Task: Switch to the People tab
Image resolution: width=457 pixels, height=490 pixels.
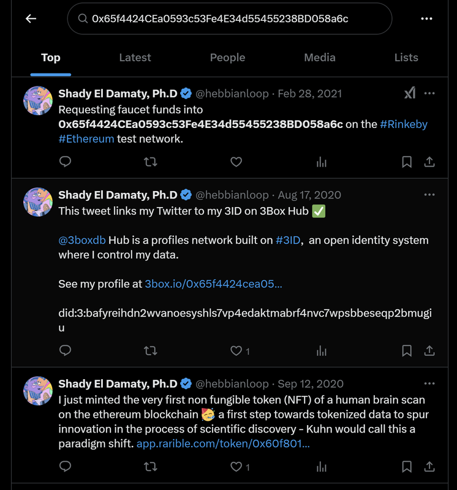Action: pos(227,58)
